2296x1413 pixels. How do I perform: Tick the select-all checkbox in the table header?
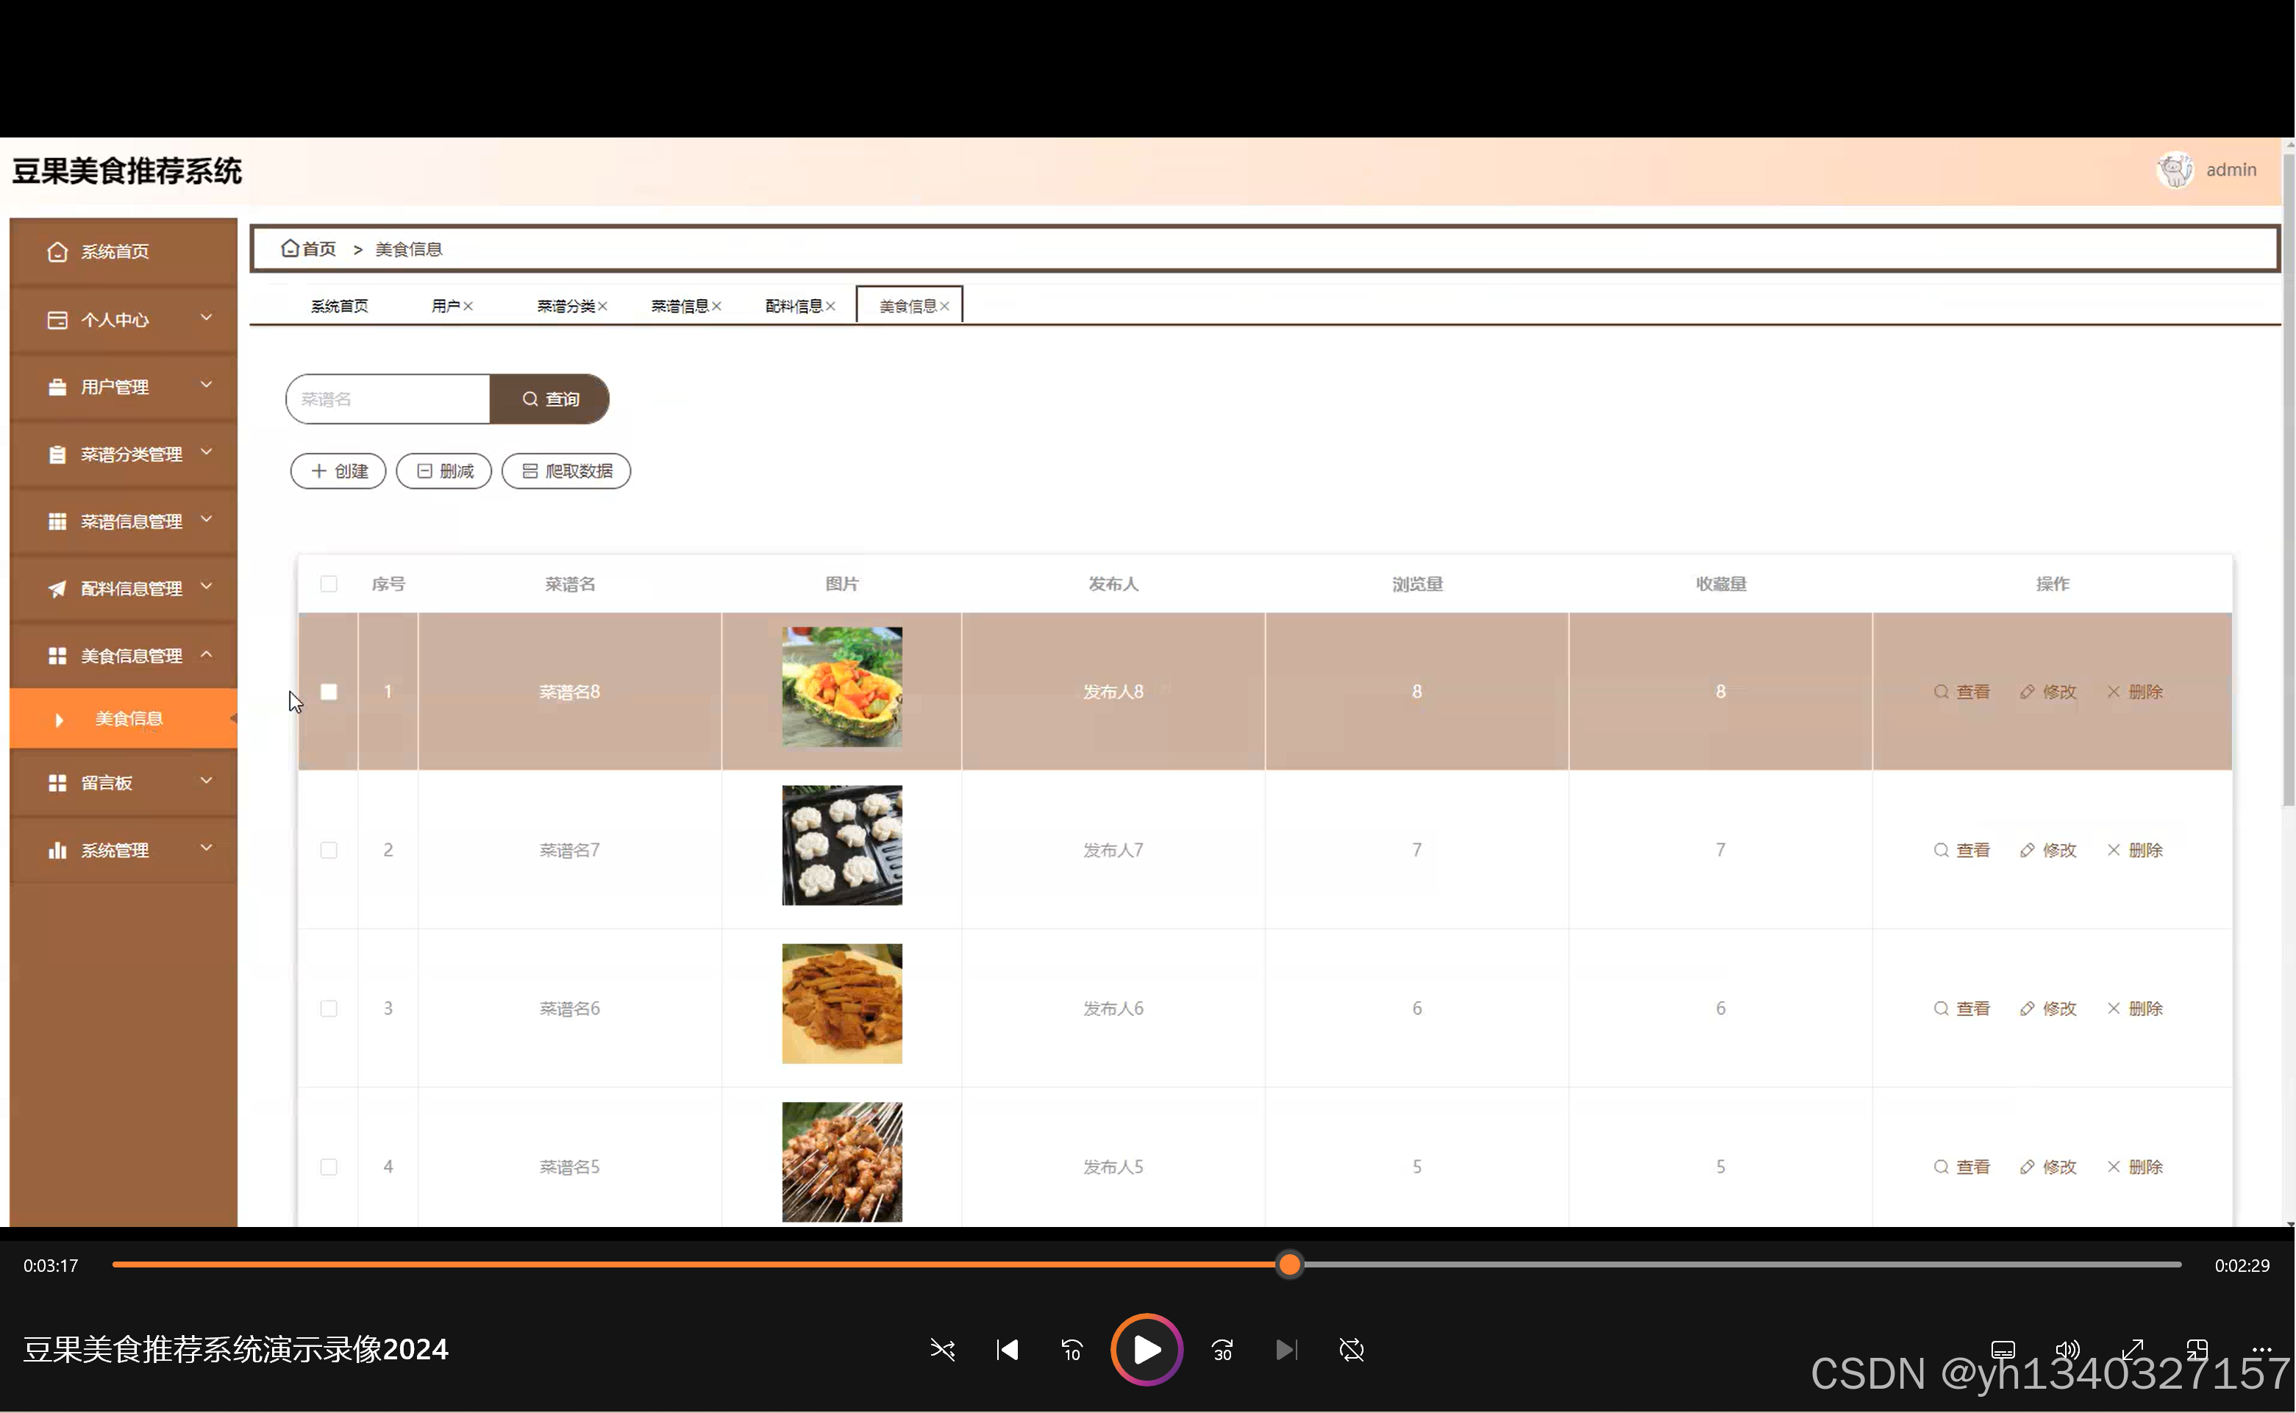coord(328,584)
